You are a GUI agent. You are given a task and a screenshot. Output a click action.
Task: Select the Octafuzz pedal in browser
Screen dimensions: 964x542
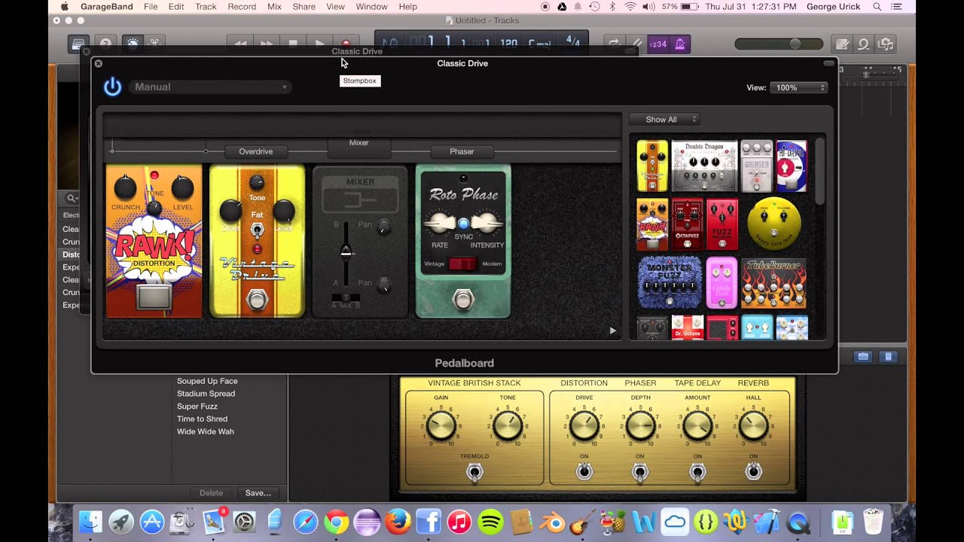[687, 224]
